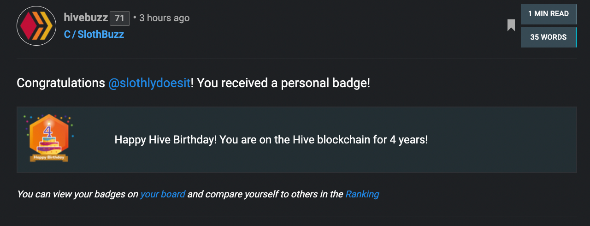Click the '3 hours ago' timestamp
Image resolution: width=590 pixels, height=226 pixels.
pyautogui.click(x=165, y=18)
